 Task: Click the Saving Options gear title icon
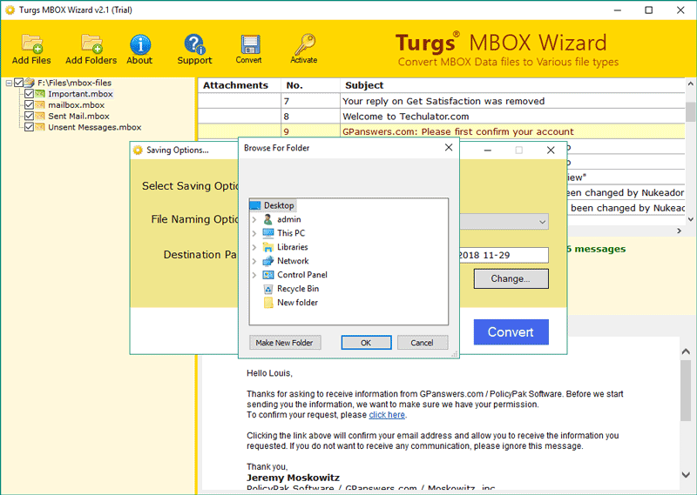click(x=139, y=150)
